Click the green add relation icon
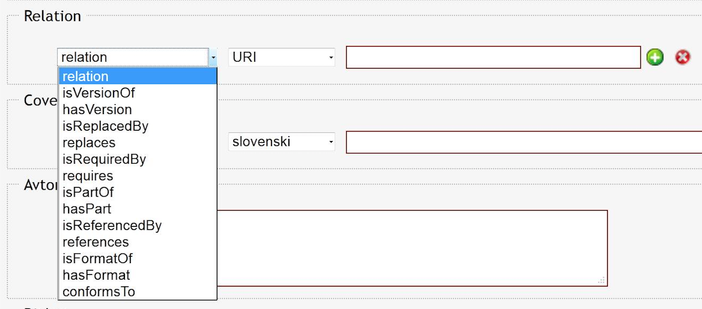This screenshot has height=309, width=702. click(x=655, y=57)
